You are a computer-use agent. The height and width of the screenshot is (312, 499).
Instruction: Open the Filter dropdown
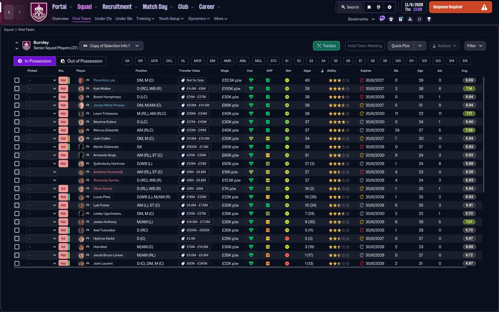coord(475,46)
